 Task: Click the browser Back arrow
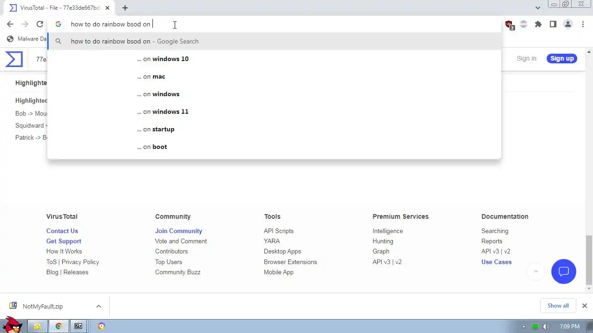10,25
